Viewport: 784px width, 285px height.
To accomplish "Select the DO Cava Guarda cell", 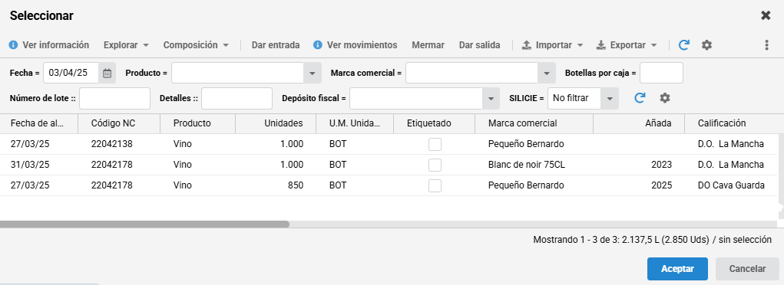I will (731, 185).
